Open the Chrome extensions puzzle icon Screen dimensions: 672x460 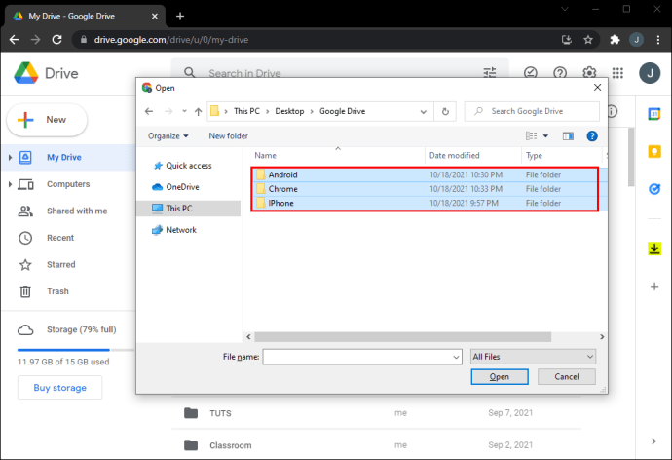tap(615, 40)
